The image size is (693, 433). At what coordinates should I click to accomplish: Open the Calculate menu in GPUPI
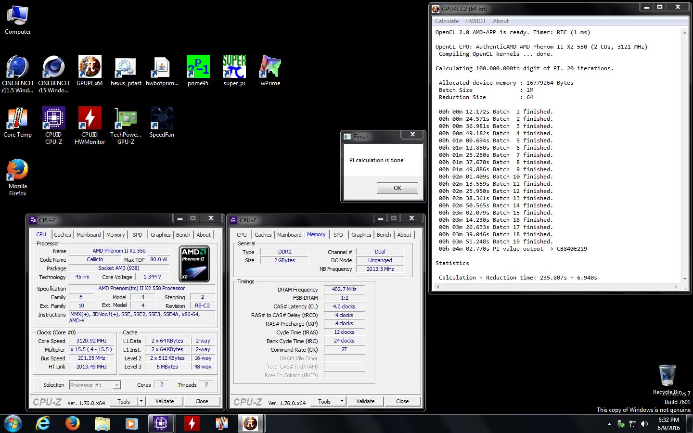coord(447,21)
